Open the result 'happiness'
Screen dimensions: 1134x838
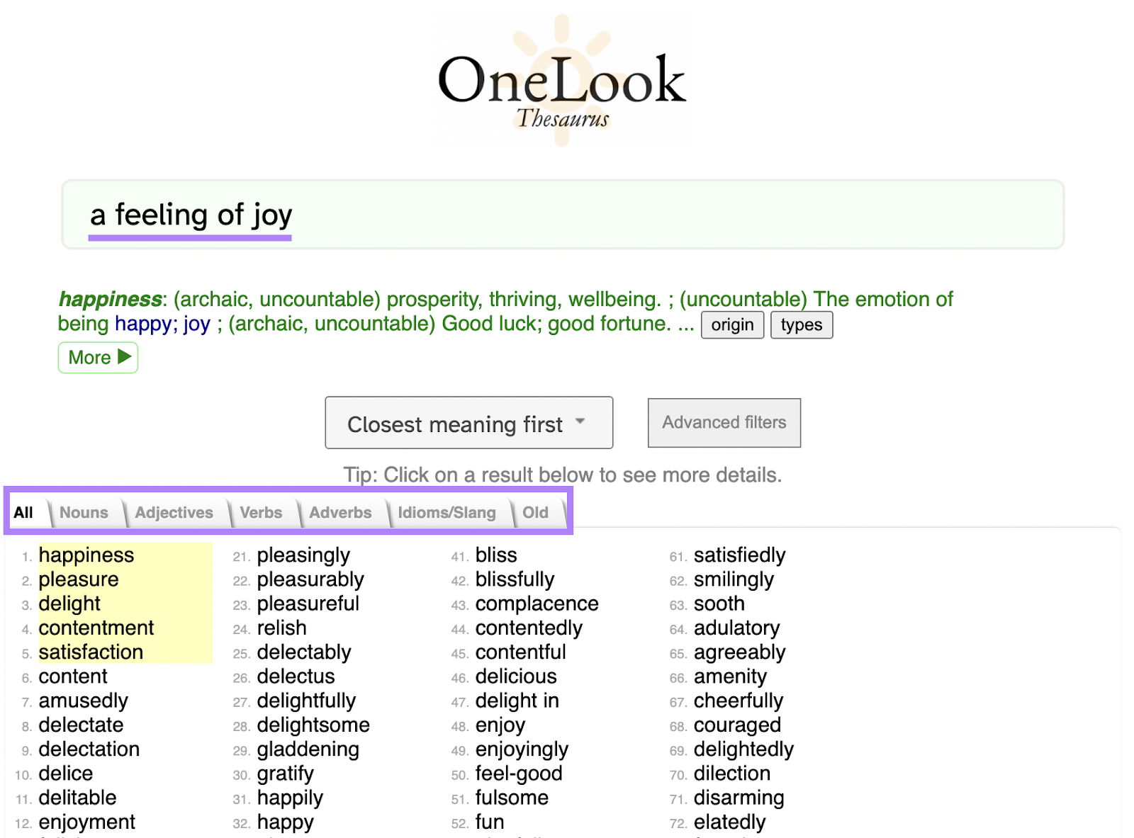86,555
